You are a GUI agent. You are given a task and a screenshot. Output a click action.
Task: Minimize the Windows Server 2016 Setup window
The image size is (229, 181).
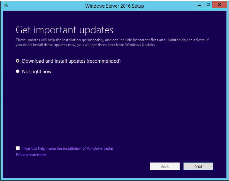click(x=199, y=5)
